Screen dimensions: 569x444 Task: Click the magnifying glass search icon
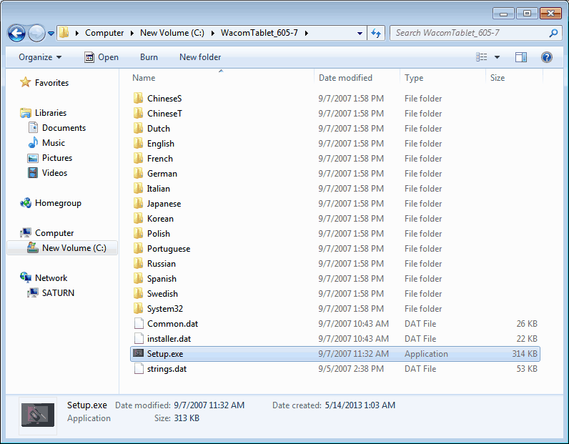tap(553, 33)
